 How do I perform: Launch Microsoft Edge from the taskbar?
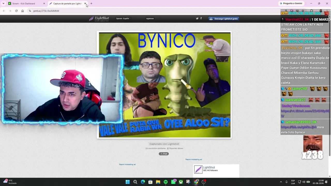(143, 182)
